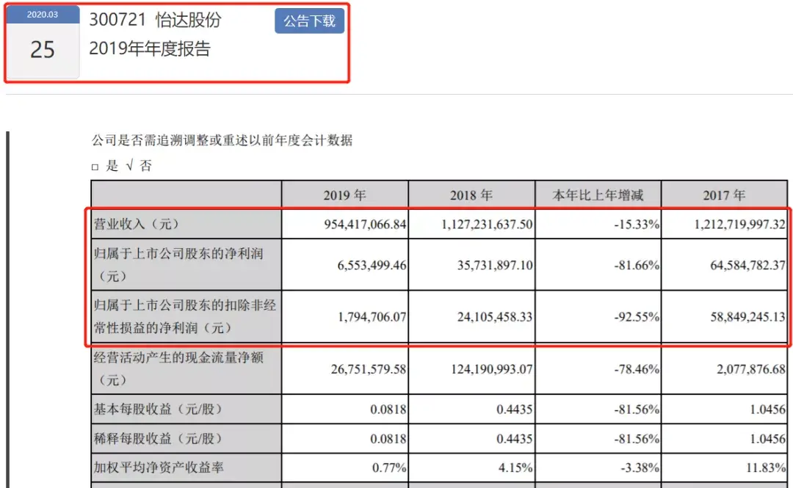
Task: Click the 0.77% return on equity cell
Action: click(344, 467)
